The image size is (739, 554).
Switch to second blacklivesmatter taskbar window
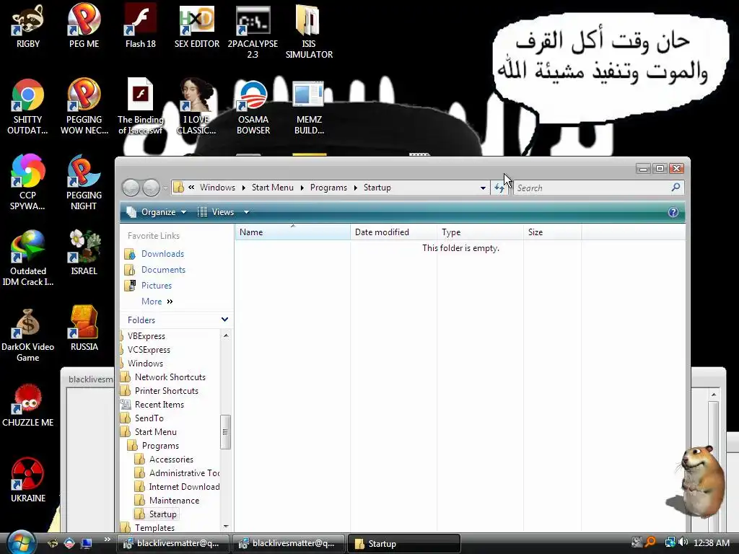289,544
